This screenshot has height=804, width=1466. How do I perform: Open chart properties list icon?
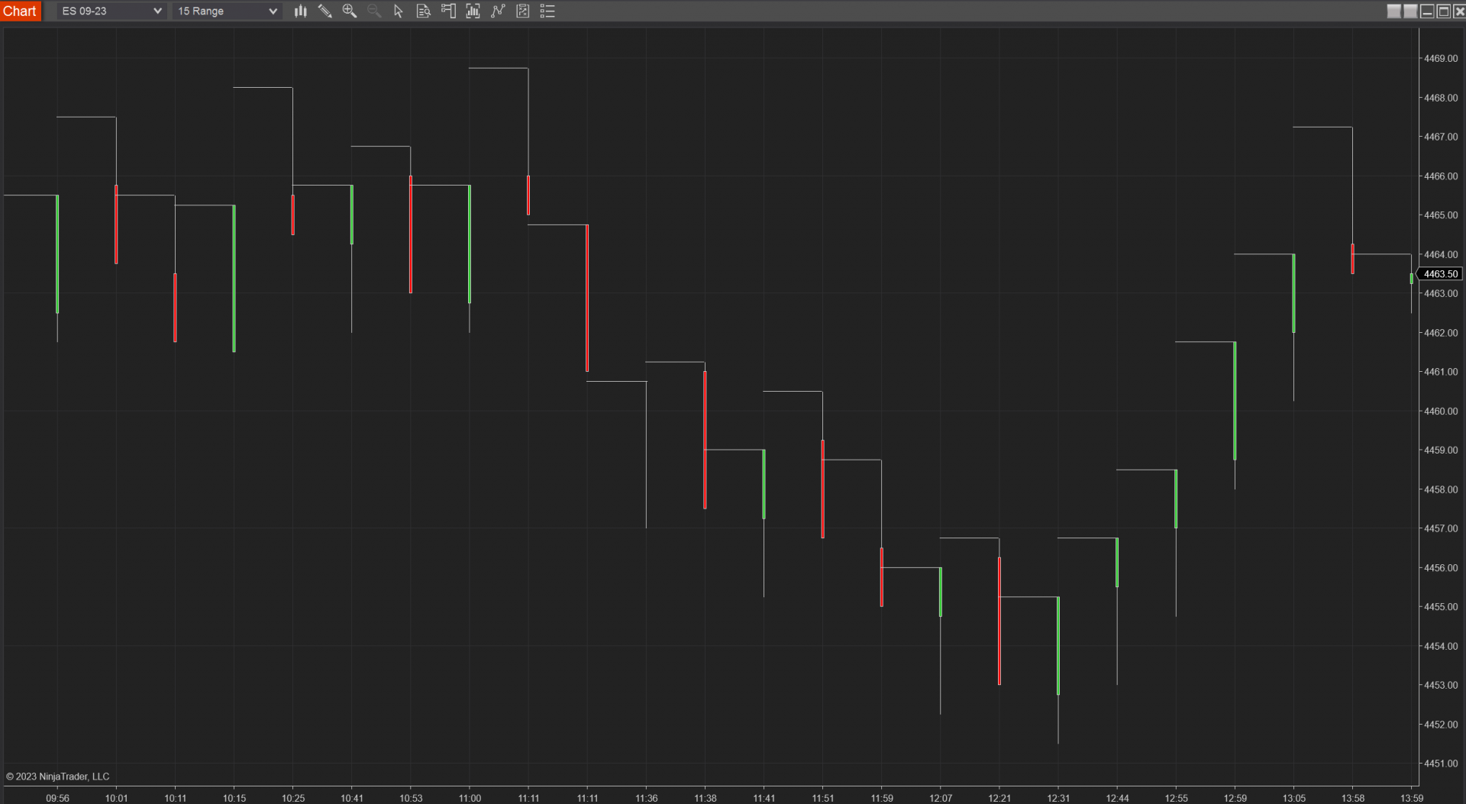click(547, 11)
